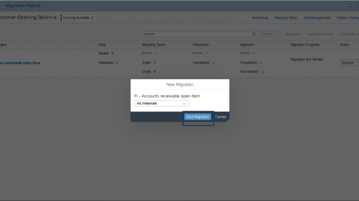Click the Done count 6 link
359x201 pixels.
[x=154, y=72]
